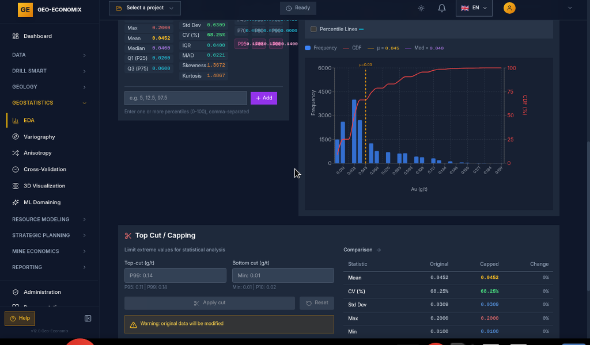
Task: Click the scissors Top Cut icon
Action: 128,236
